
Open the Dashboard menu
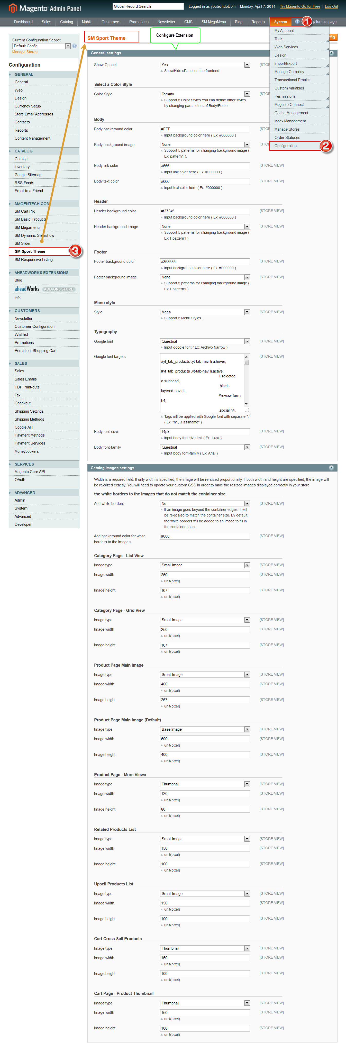23,22
